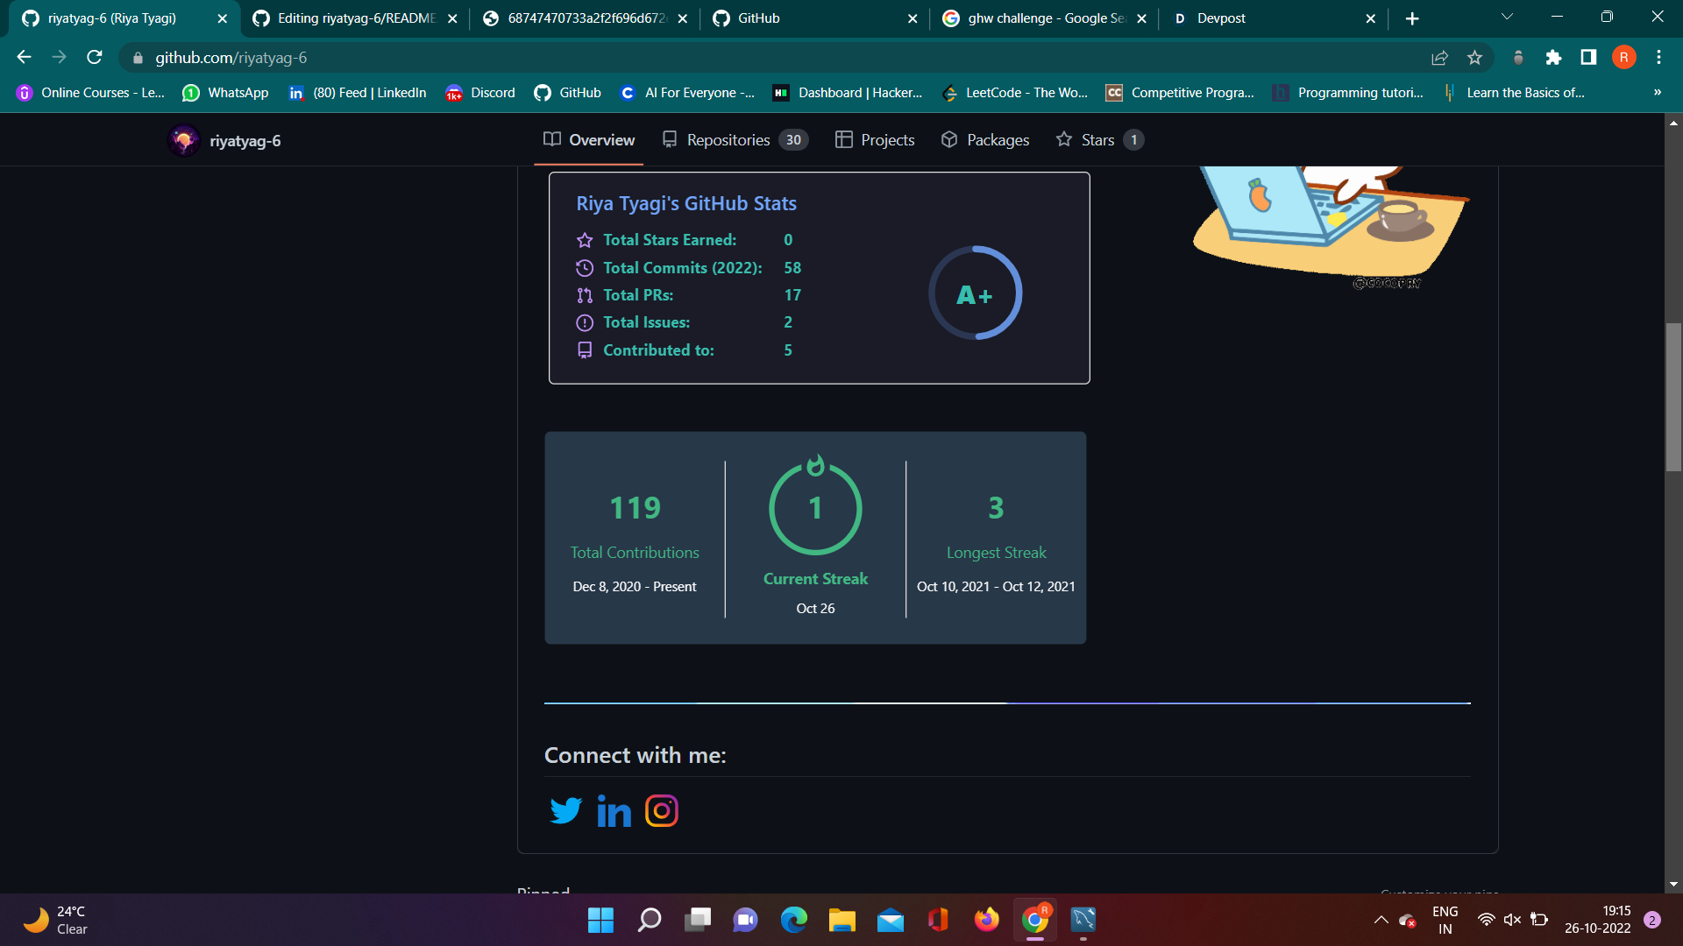1683x946 pixels.
Task: Open the Instagram profile icon
Action: point(662,811)
